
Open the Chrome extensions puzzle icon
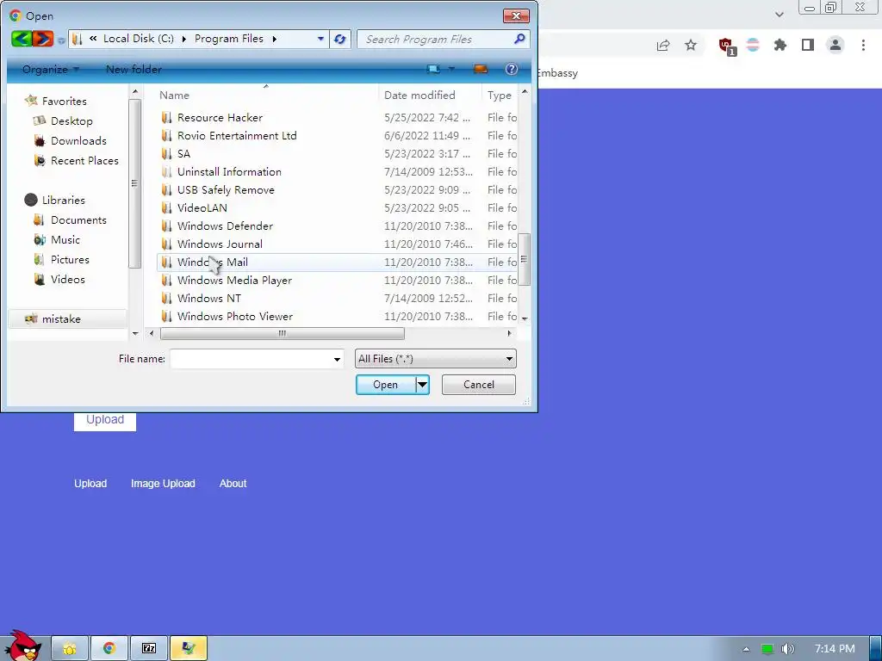click(780, 45)
